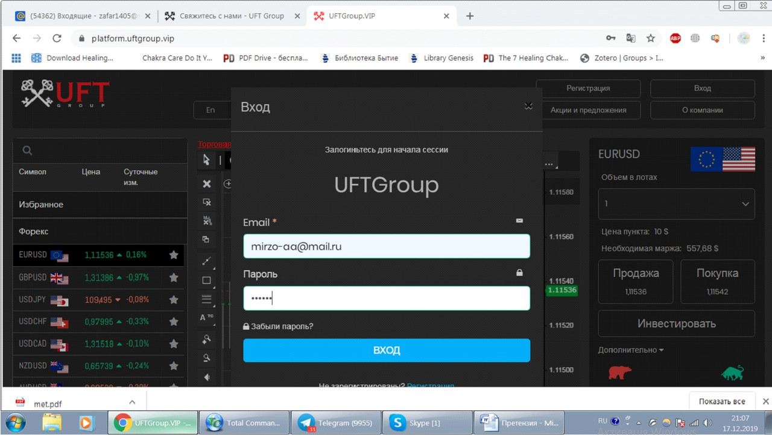
Task: Click the UFT Group logo
Action: pyautogui.click(x=65, y=94)
